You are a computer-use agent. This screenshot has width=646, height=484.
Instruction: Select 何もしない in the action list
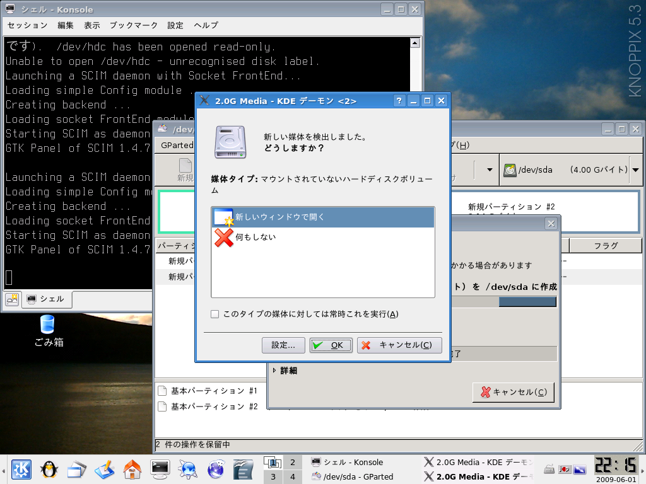tap(323, 237)
